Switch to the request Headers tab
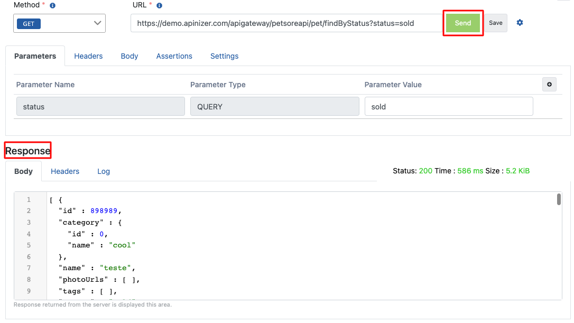The width and height of the screenshot is (574, 323). (x=88, y=56)
